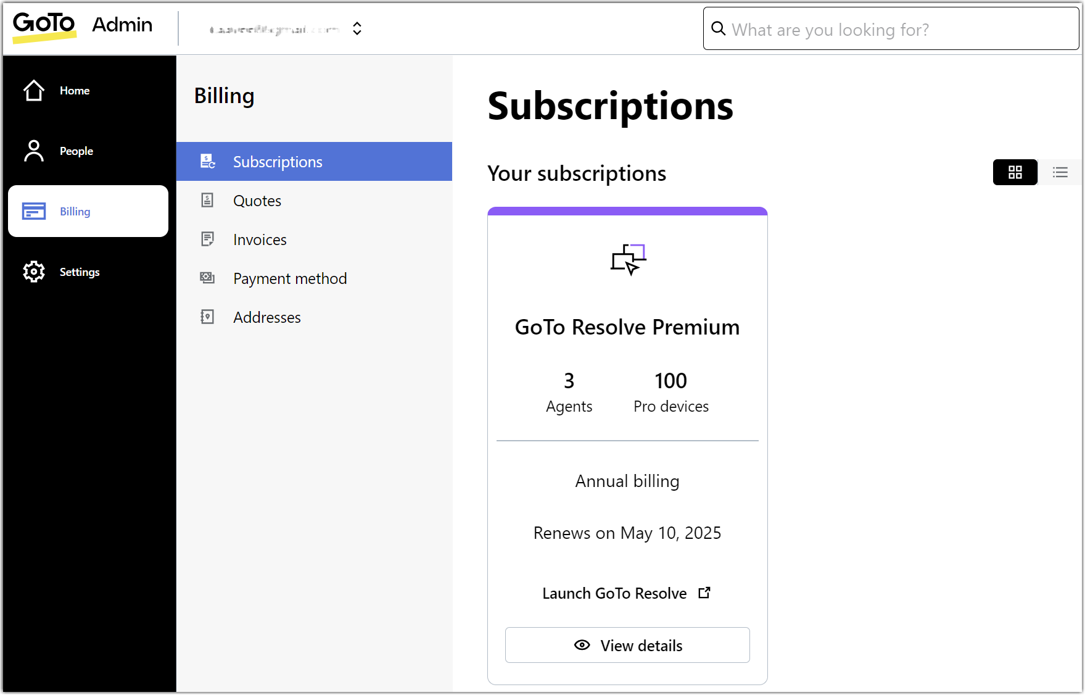Open Settings via the gear icon
Viewport: 1085px width, 695px height.
(33, 272)
